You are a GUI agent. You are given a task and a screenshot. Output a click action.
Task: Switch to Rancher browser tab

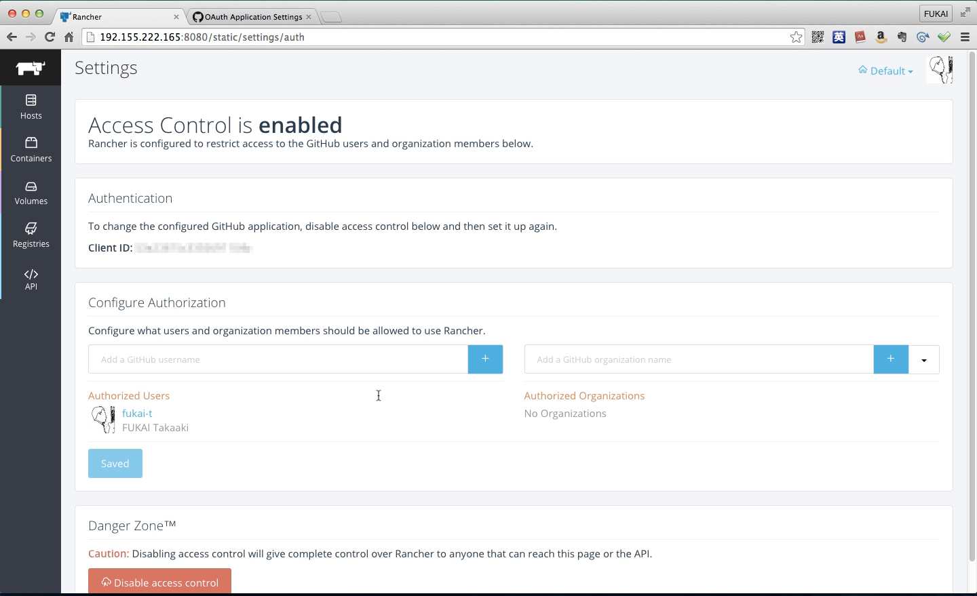pos(119,17)
